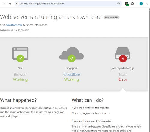Image resolution: width=150 pixels, height=132 pixels.
Task: Click 'If you are the owner of this website:'
Action: (91, 121)
